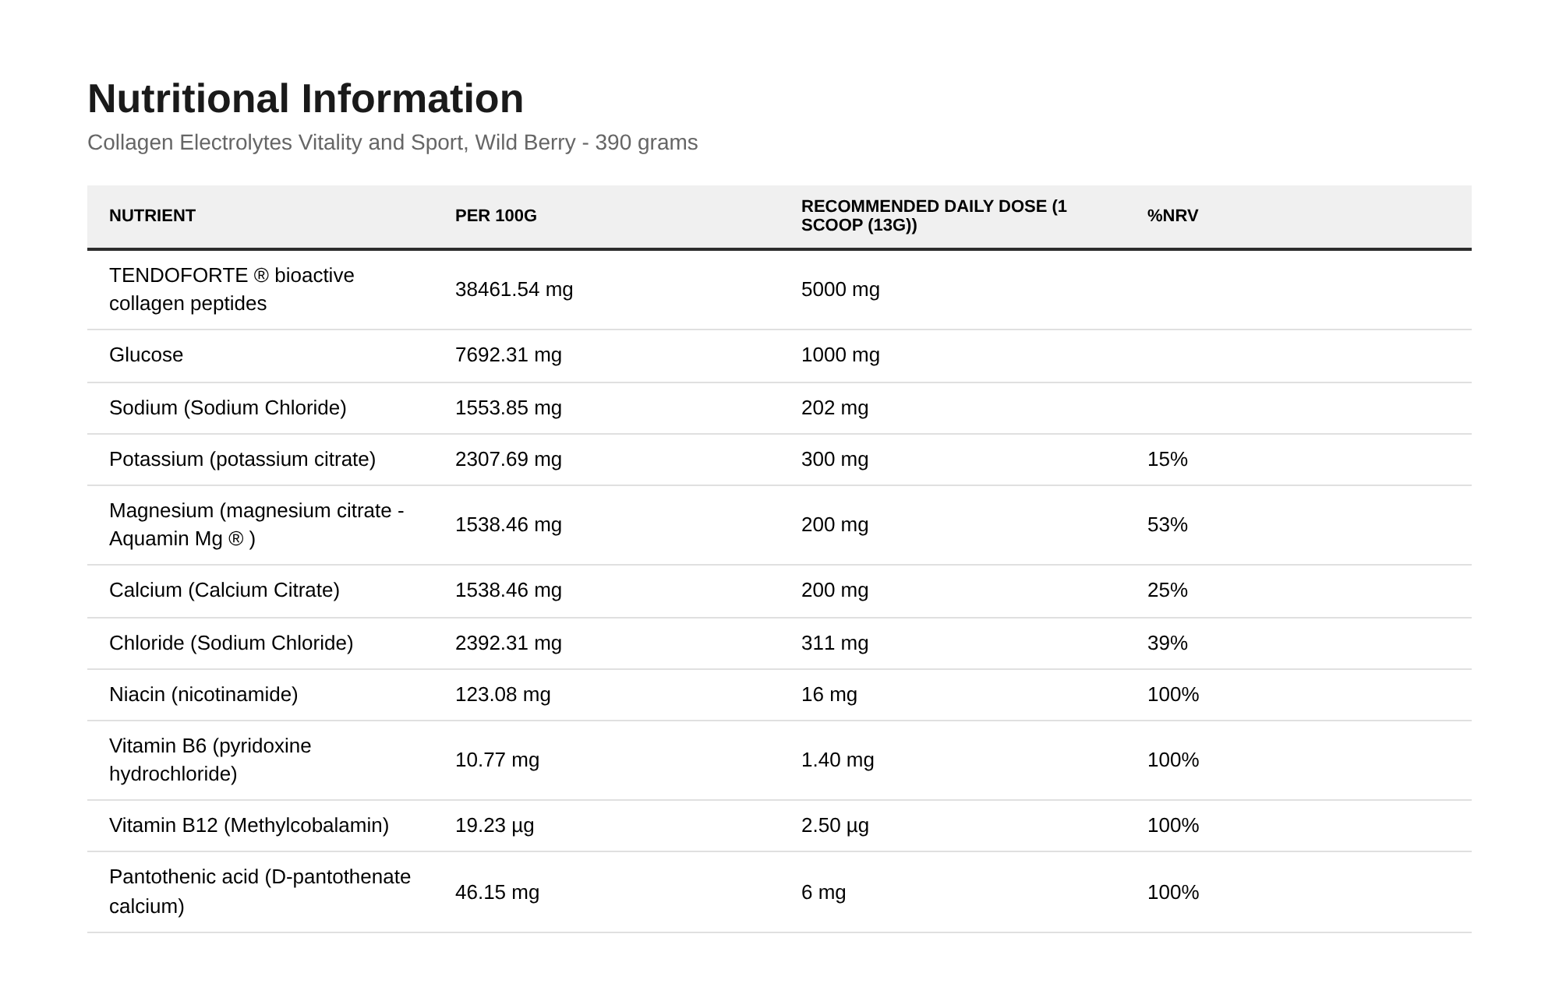
Task: Select the product subtitle about Wild Berry
Action: tap(392, 143)
